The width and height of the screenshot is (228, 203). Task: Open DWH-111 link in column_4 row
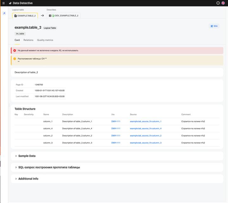pos(116,129)
